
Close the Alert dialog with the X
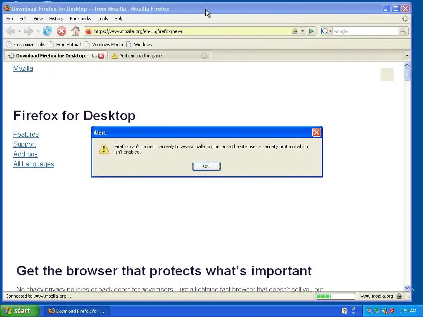click(x=316, y=132)
